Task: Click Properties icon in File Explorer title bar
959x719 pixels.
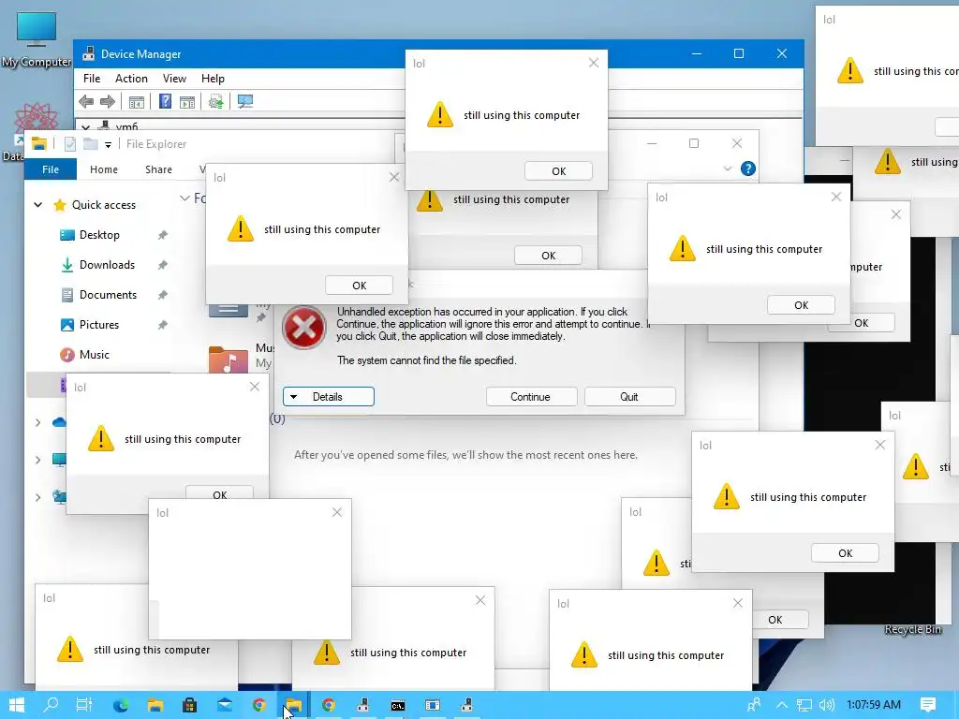Action: tap(69, 143)
